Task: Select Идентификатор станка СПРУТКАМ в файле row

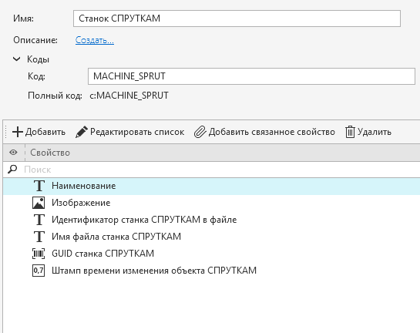Action: coord(212,220)
